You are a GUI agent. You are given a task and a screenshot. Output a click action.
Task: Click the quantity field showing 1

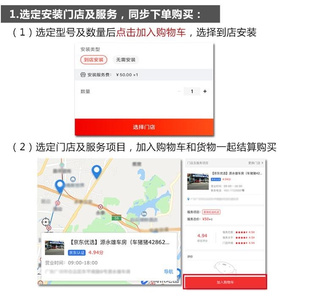pos(192,91)
